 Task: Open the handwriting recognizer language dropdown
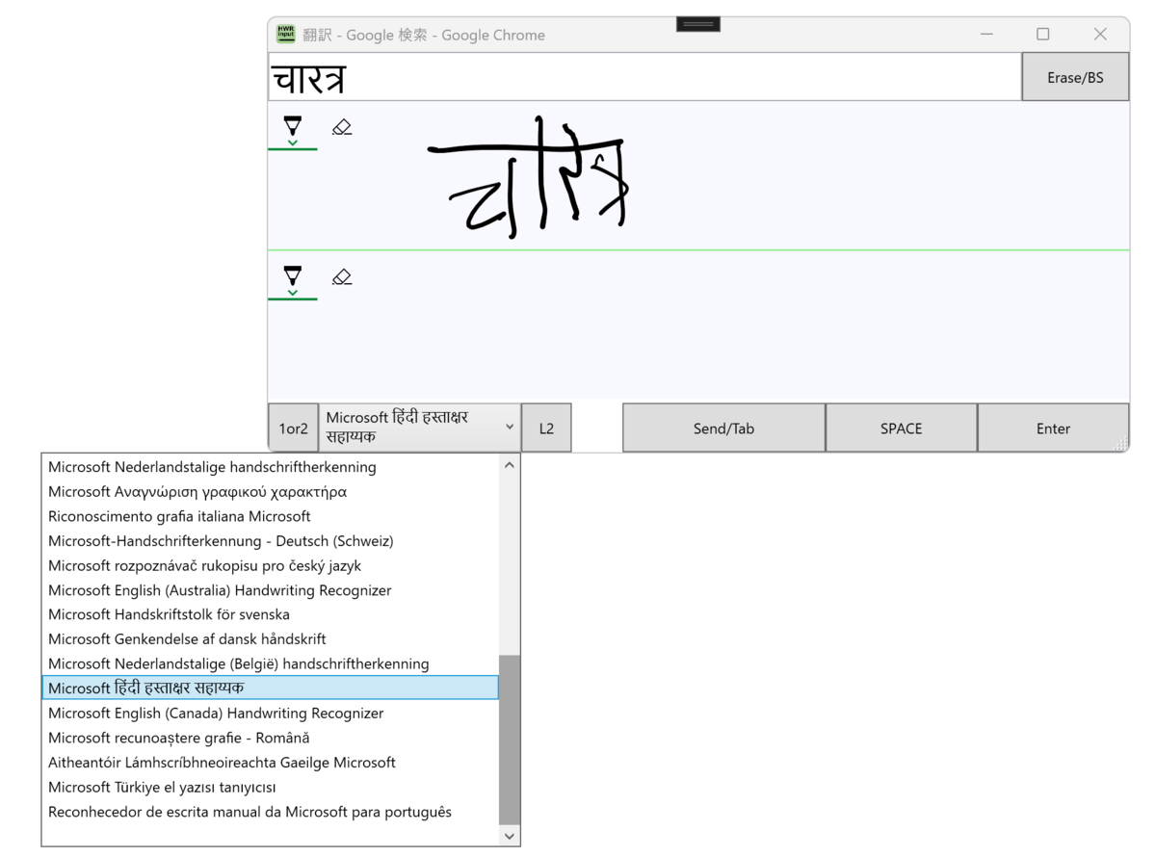420,428
